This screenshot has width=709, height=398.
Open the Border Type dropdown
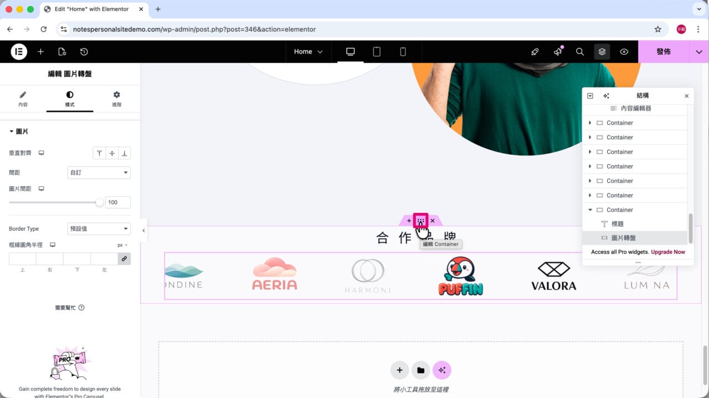(99, 229)
